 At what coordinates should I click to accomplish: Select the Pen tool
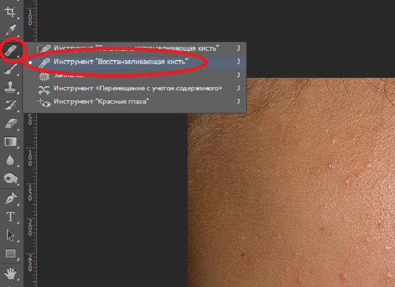11,198
